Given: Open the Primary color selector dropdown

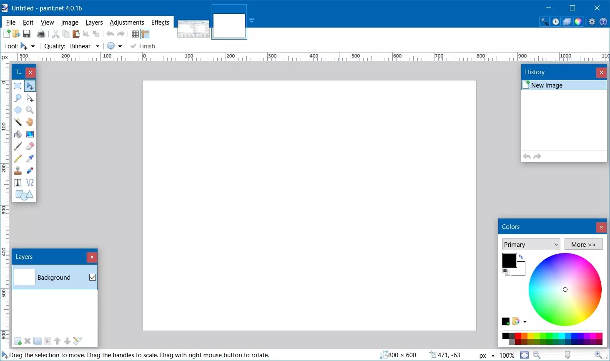Looking at the screenshot, I should 531,244.
